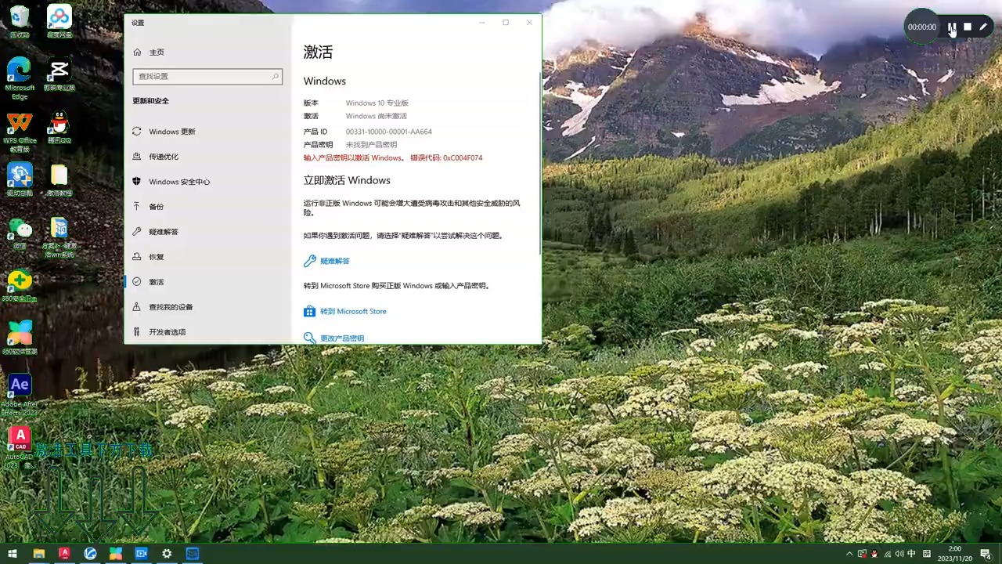This screenshot has height=564, width=1002.
Task: Open the recorder's pen annotation tool
Action: click(983, 27)
